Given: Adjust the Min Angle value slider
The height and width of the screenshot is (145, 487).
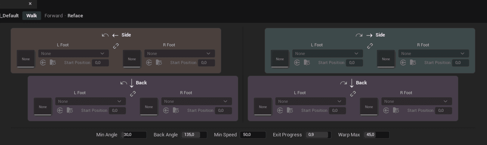Looking at the screenshot, I should click(134, 135).
